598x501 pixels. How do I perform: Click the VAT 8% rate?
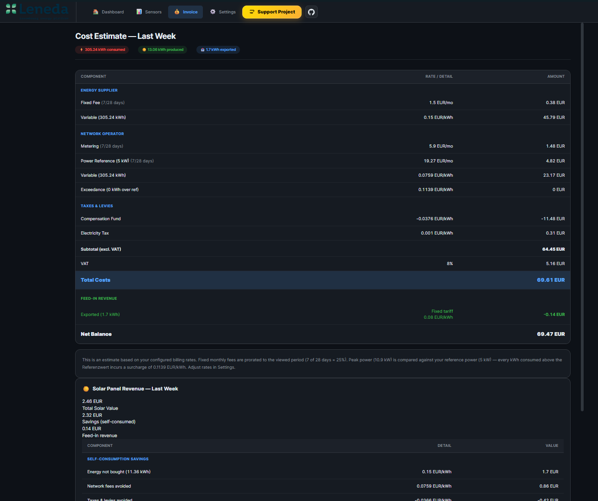[450, 264]
